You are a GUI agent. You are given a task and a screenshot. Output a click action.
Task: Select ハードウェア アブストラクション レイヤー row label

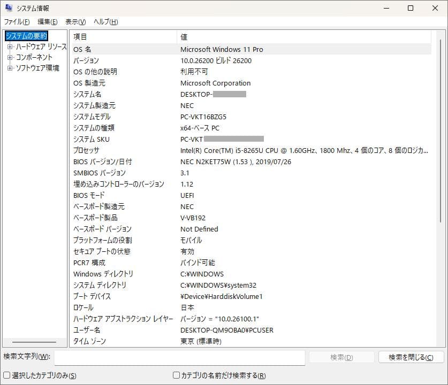pos(123,319)
